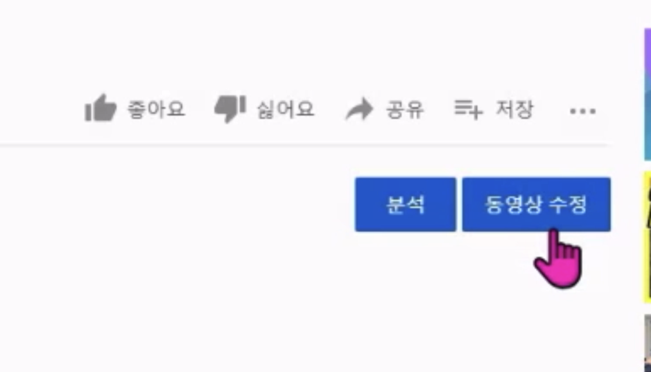Image resolution: width=651 pixels, height=372 pixels.
Task: Click the thumbs-up like icon
Action: (101, 108)
